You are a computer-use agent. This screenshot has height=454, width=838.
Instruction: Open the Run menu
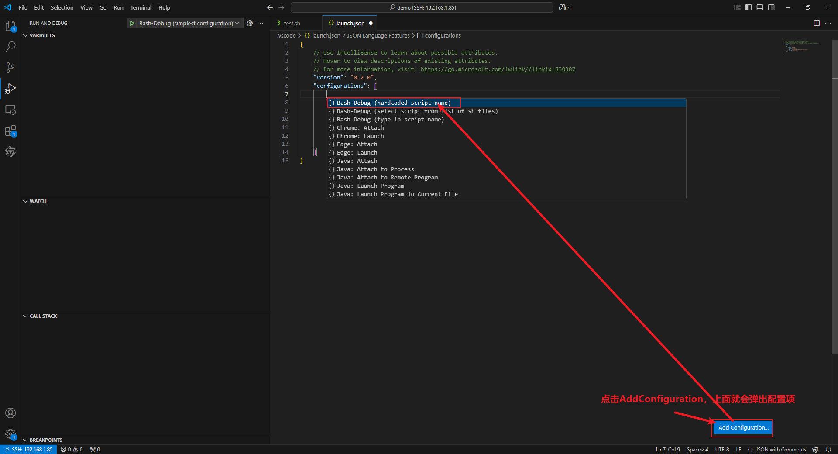coord(118,7)
